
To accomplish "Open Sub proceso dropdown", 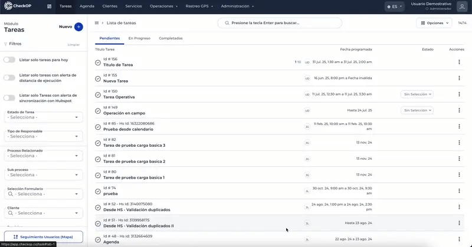I will point(43,174).
